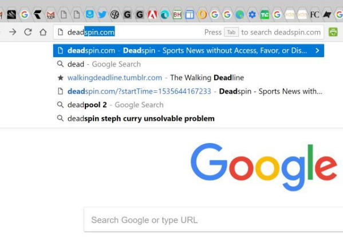Image resolution: width=343 pixels, height=237 pixels.
Task: Open the blue settings gear tab
Action: (252, 15)
